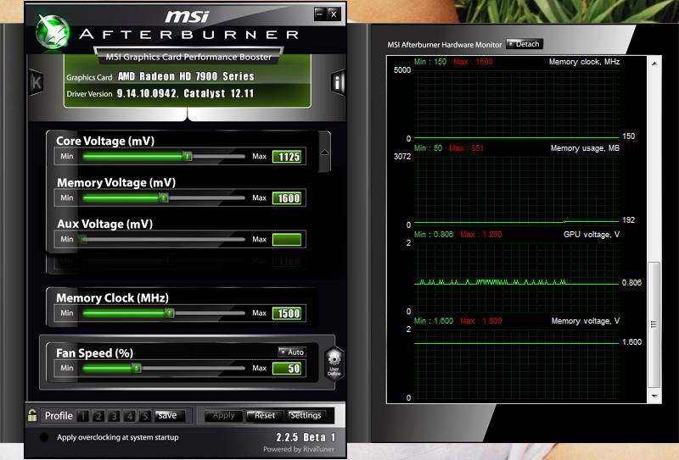679x460 pixels.
Task: Close the Afterburner window
Action: click(x=334, y=14)
